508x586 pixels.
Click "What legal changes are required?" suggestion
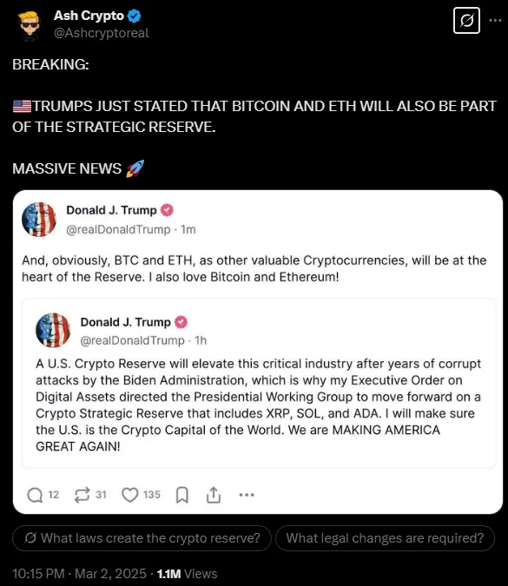(x=385, y=538)
